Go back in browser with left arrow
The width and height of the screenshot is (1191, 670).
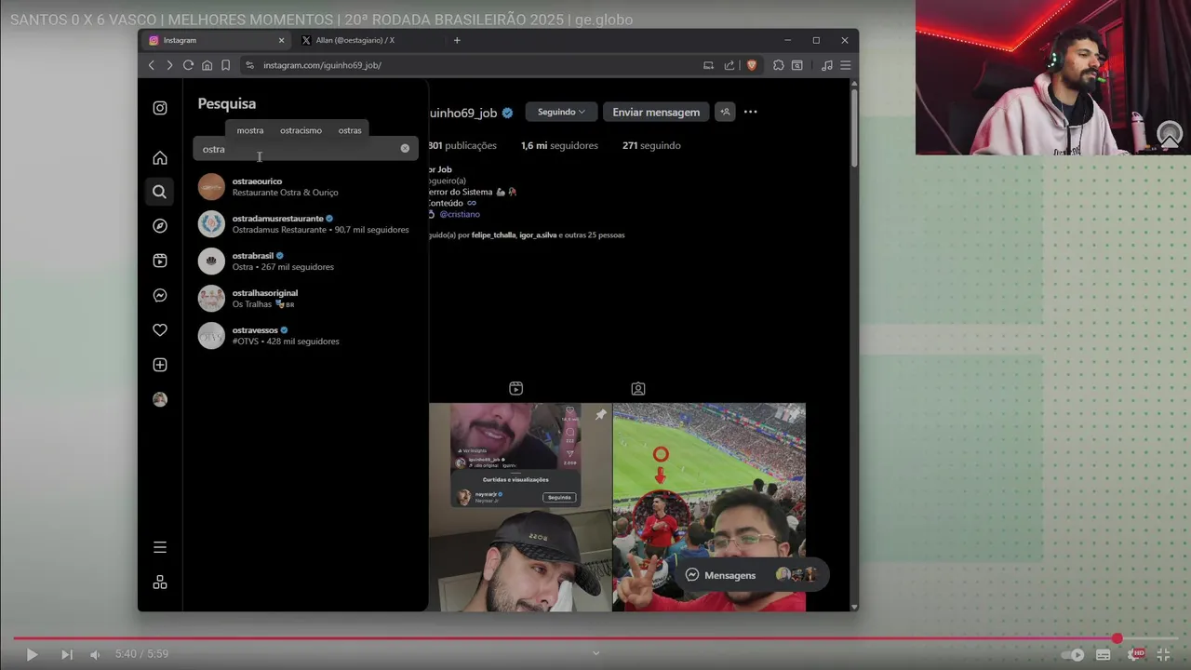click(152, 65)
